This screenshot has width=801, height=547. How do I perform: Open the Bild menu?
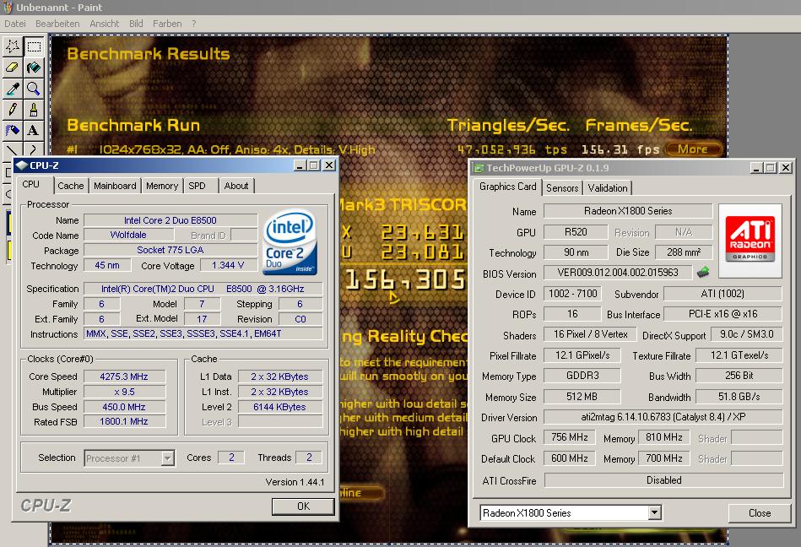[x=136, y=24]
